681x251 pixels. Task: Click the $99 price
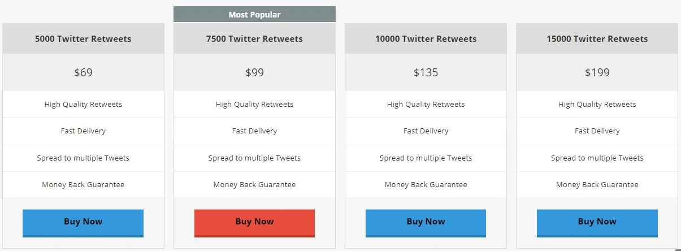coord(254,72)
